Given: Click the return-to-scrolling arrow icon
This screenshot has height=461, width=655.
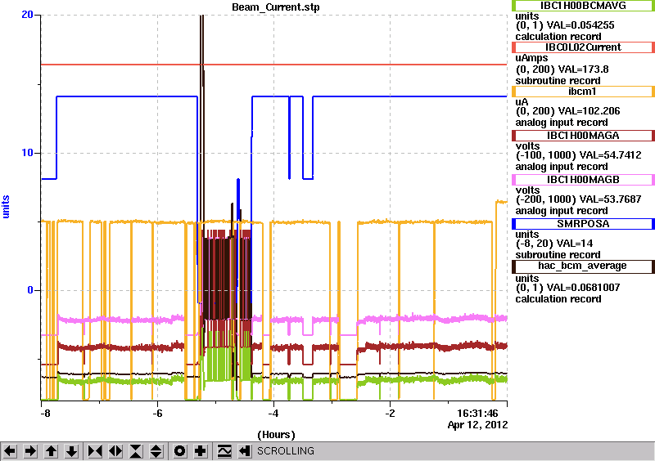Looking at the screenshot, I should (x=244, y=451).
